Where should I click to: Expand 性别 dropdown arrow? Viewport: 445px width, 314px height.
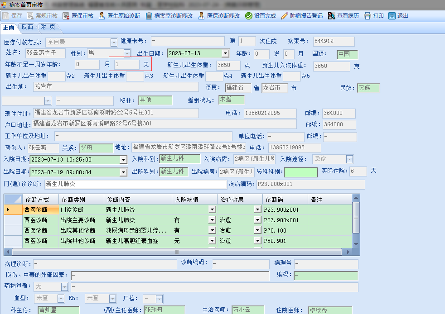pyautogui.click(x=127, y=53)
